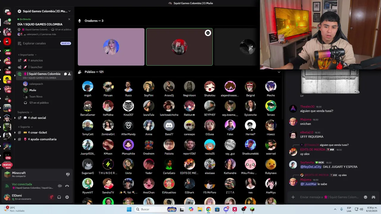Collapse the Suplencia category
Screen dimensions: 381x214
click(25, 112)
